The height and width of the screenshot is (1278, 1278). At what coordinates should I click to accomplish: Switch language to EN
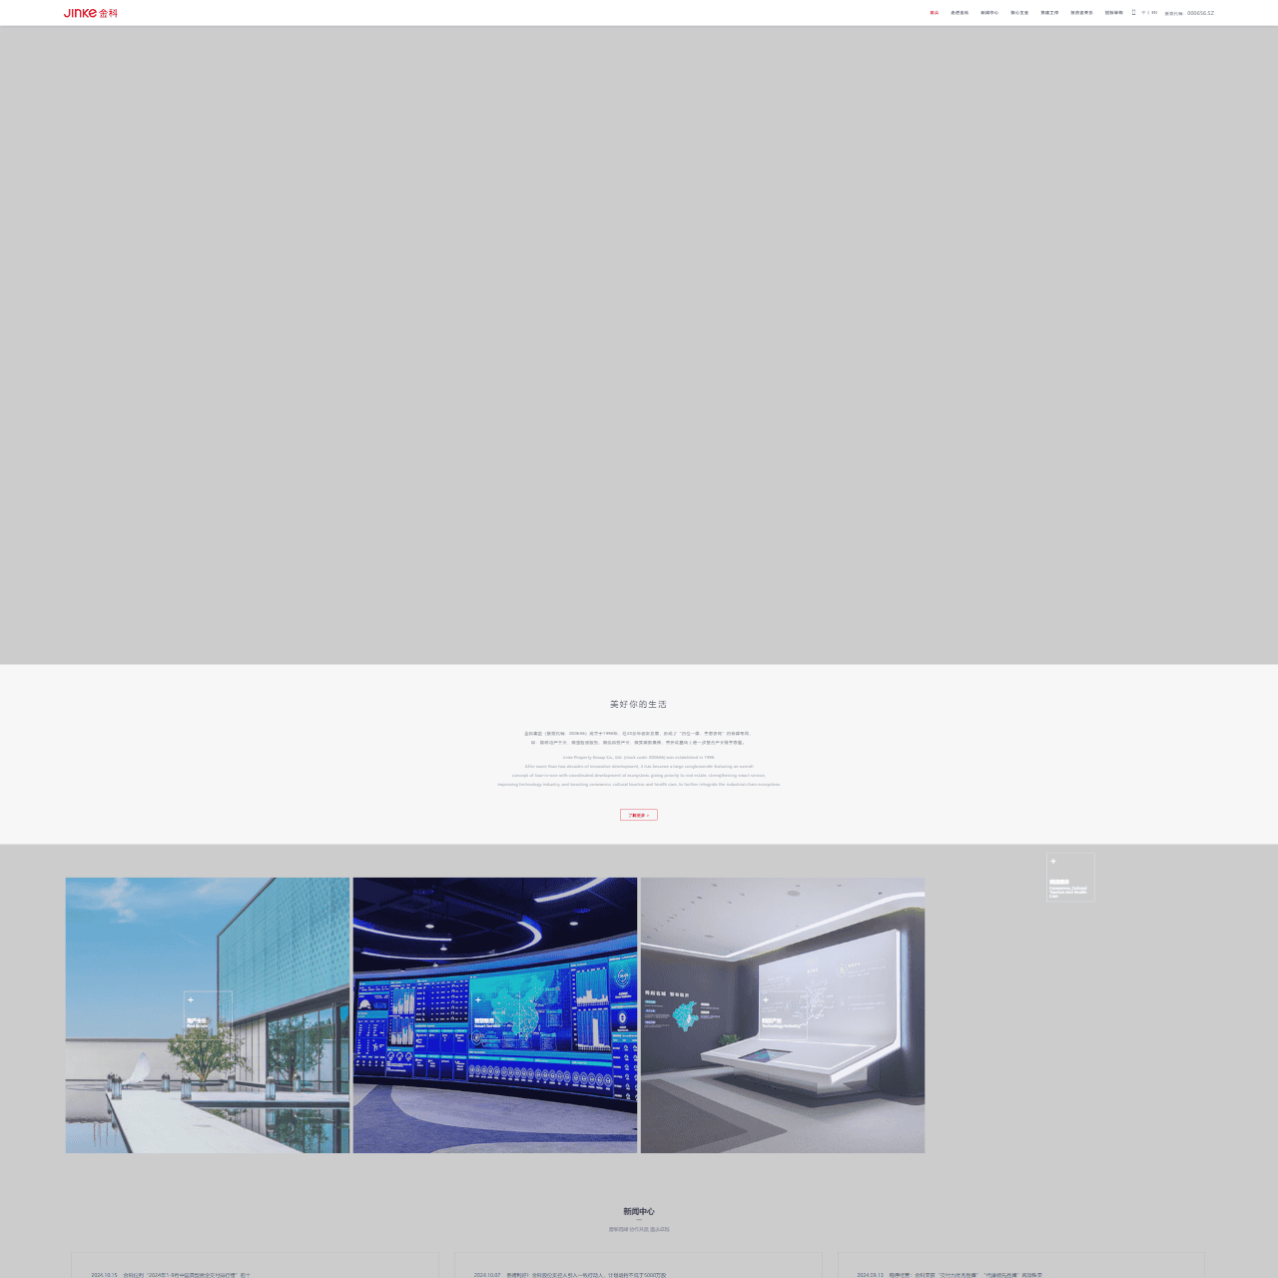click(1154, 13)
